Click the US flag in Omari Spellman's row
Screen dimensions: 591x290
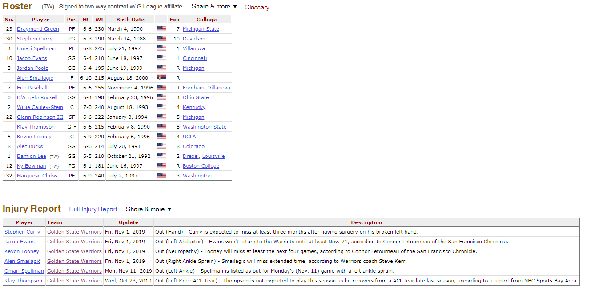[161, 48]
